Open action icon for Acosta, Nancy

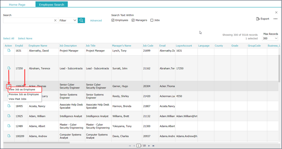coord(9,106)
